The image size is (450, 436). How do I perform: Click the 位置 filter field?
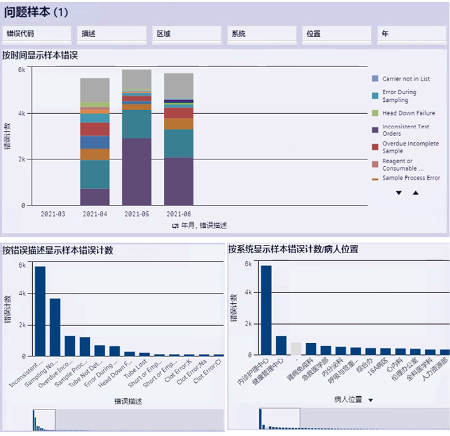[336, 34]
